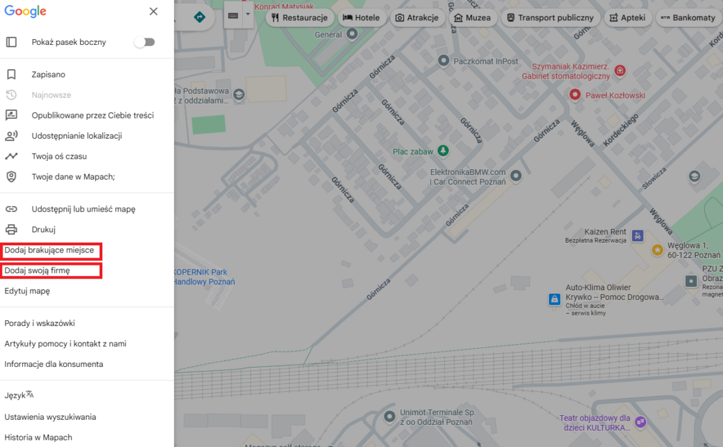Click the translate icon next to Język

[x=30, y=394]
